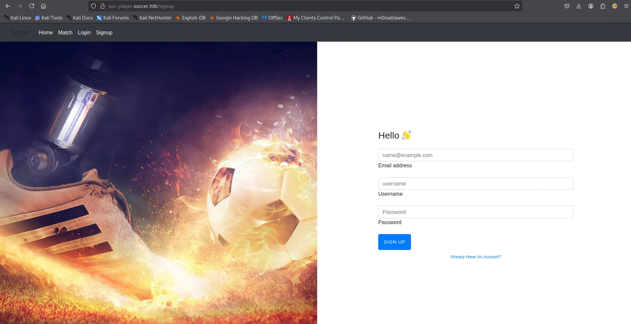Open the extensions panel
The image size is (631, 324).
[603, 6]
